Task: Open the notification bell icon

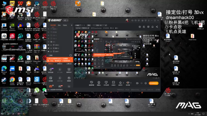Action: [152, 27]
